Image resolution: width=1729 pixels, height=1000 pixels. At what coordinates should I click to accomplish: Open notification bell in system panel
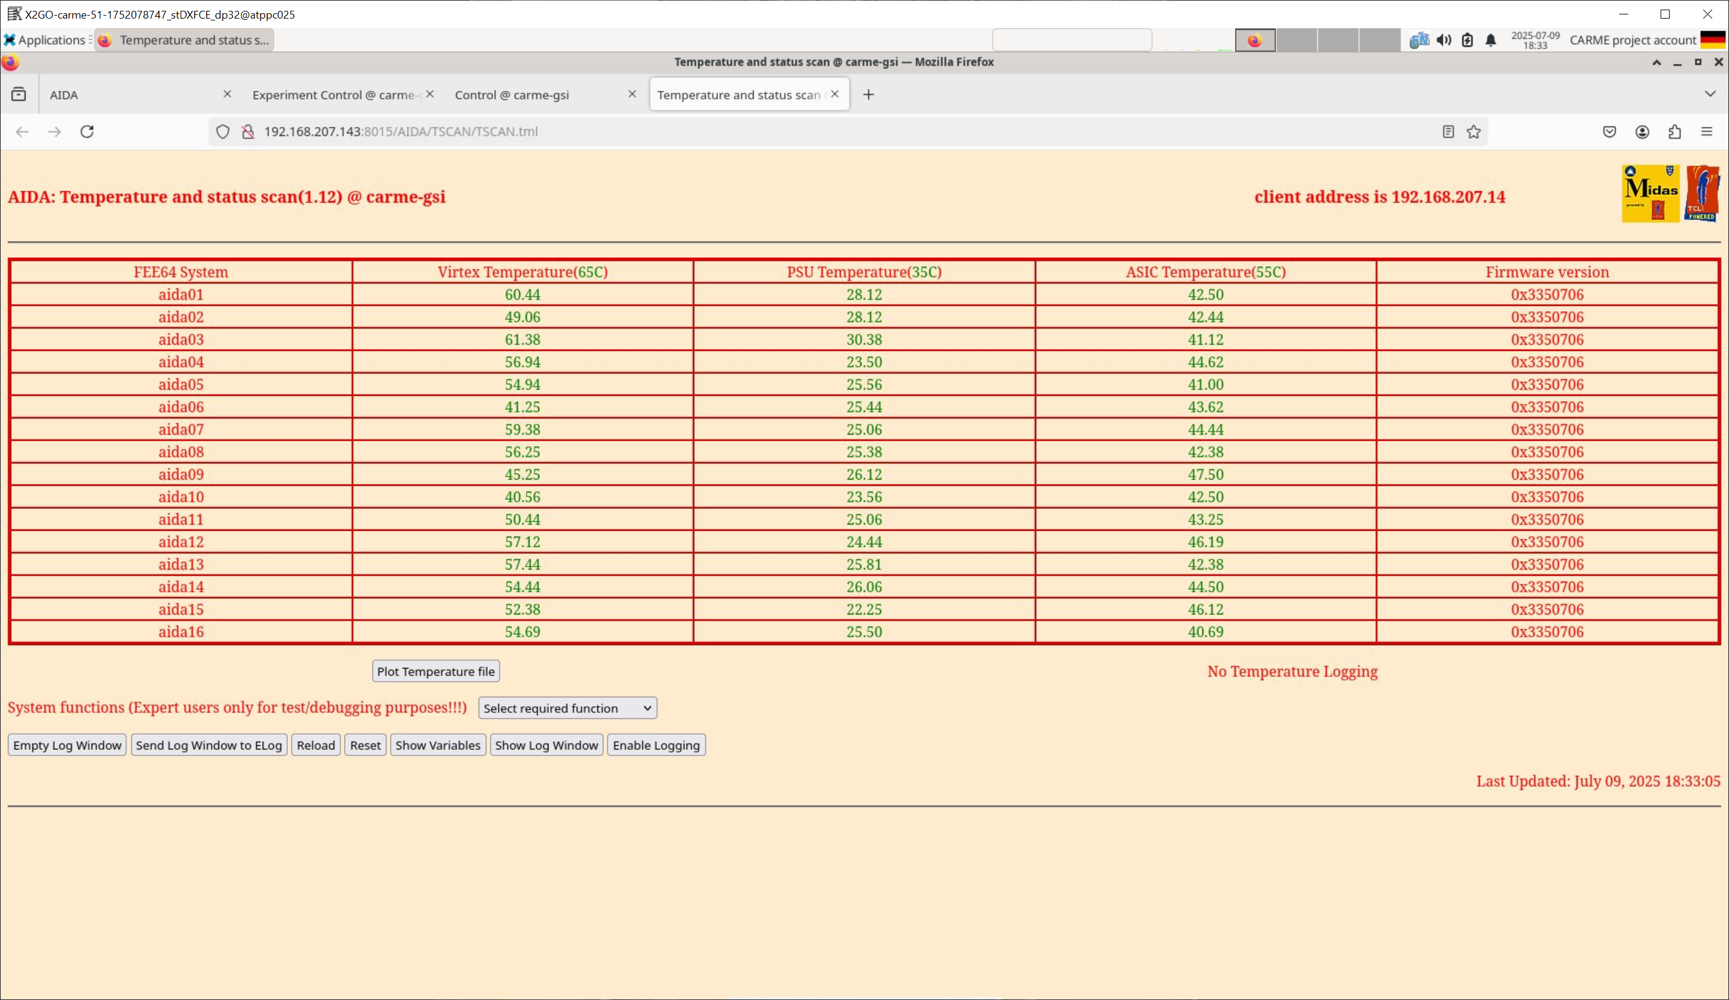pos(1490,40)
